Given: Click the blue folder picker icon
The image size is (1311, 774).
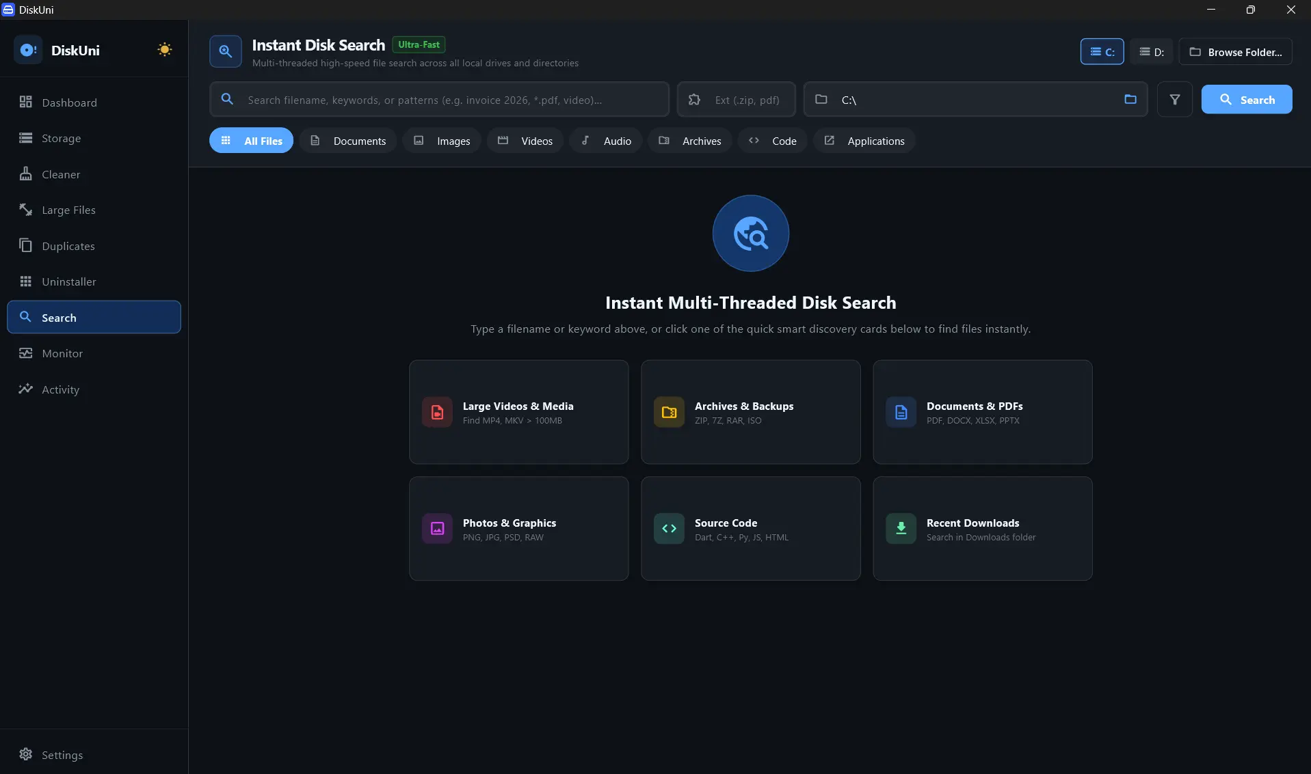Looking at the screenshot, I should coord(1130,100).
